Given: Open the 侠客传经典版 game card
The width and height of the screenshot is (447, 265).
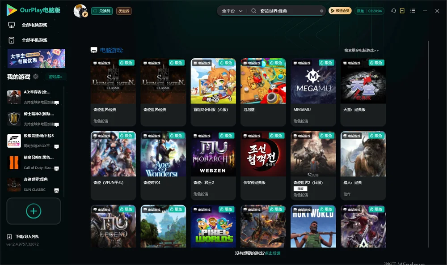Looking at the screenshot, I should click(263, 165).
